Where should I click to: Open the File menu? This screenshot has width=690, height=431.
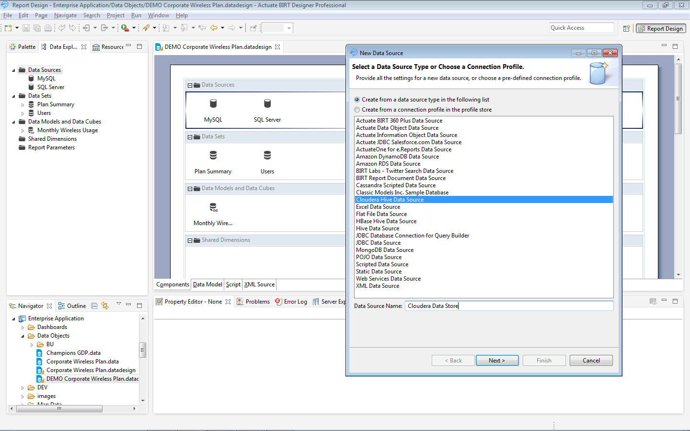[8, 15]
